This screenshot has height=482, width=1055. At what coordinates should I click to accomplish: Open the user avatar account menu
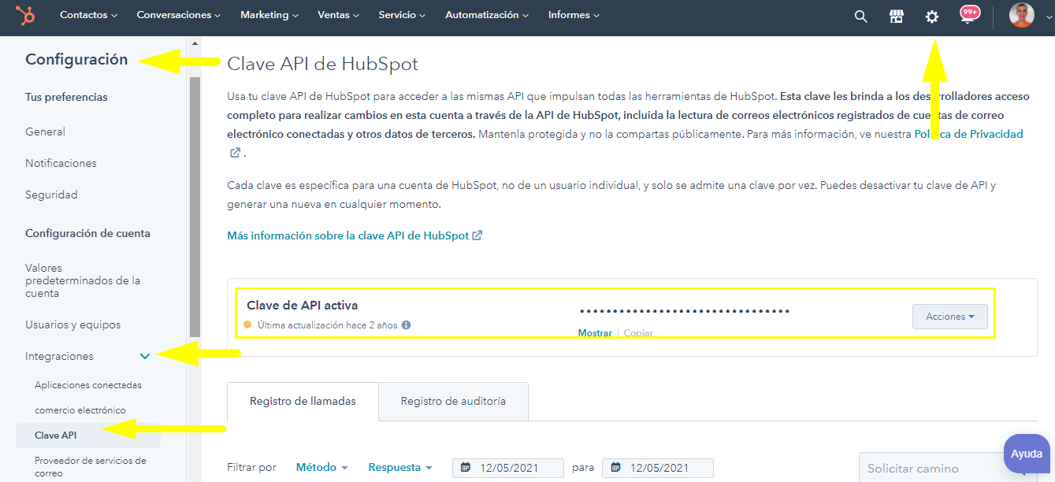click(1021, 16)
